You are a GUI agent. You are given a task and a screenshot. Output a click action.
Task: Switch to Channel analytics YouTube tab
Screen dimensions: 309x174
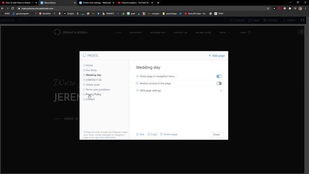(135, 3)
